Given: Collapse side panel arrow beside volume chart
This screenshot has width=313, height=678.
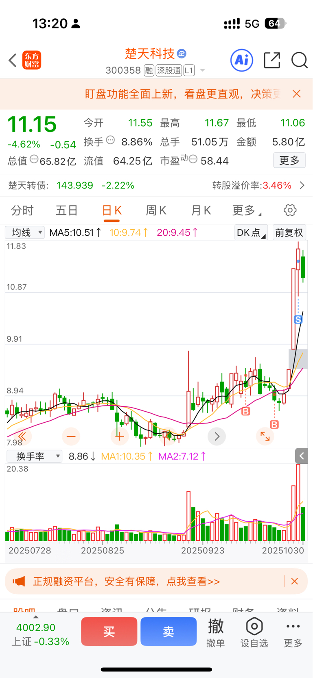Looking at the screenshot, I should tap(301, 456).
